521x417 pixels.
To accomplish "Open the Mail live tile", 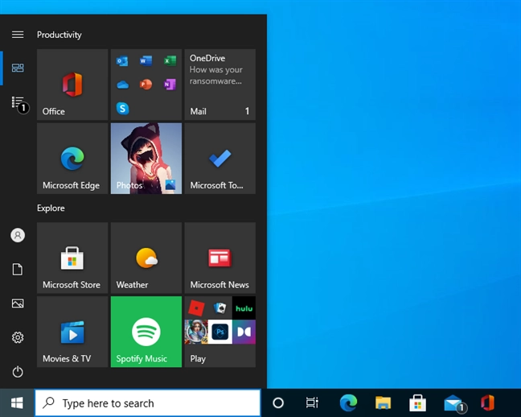I will coord(220,85).
